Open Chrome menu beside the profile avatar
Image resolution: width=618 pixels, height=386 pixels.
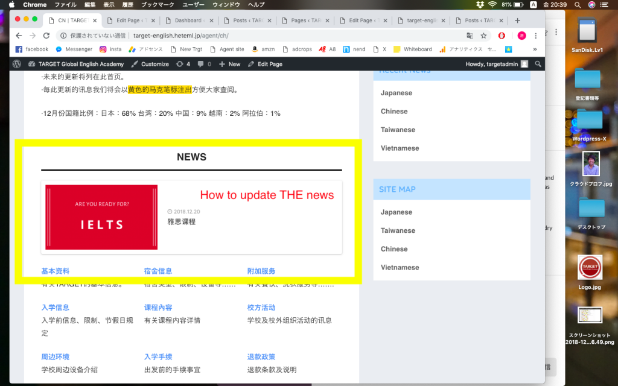point(536,36)
